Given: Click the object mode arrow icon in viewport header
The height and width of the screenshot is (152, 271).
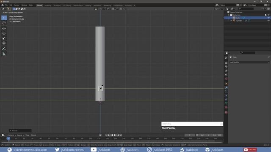Looking at the screenshot, I should 9,9.
